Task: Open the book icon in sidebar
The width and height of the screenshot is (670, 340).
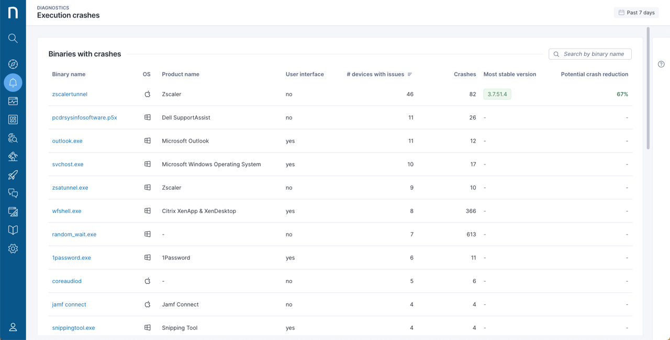Action: click(x=13, y=230)
